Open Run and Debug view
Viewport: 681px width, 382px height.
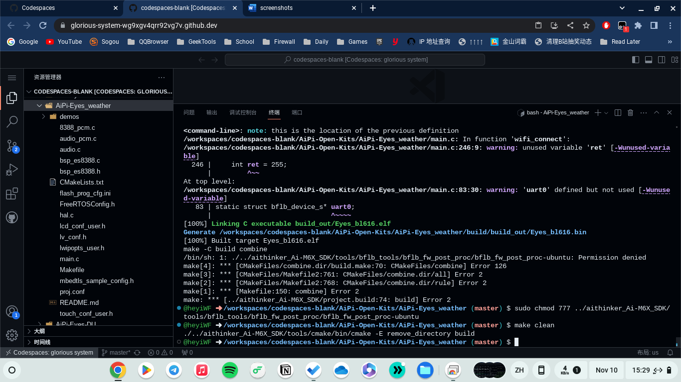tap(12, 170)
